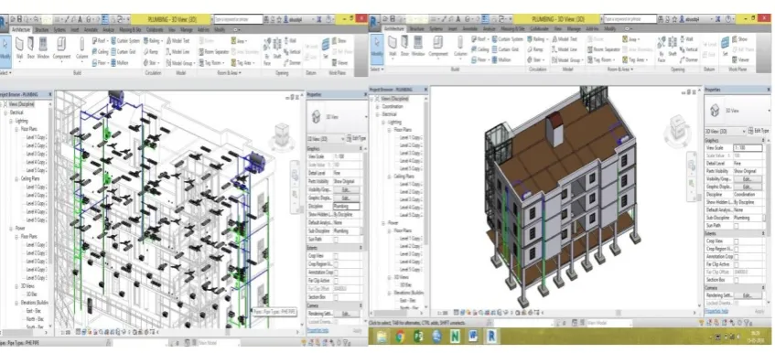Toggle Section Box checkbox in the left window
Viewport: 775px width, 353px height.
tap(336, 297)
